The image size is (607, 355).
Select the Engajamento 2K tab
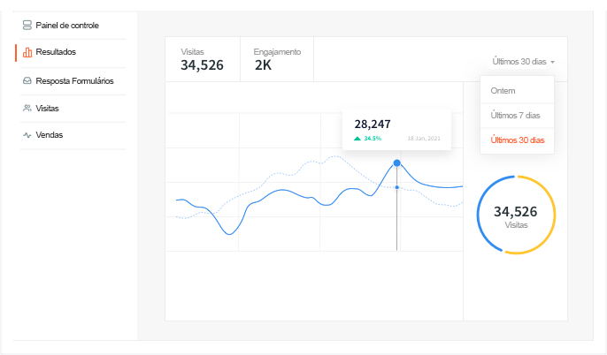277,59
